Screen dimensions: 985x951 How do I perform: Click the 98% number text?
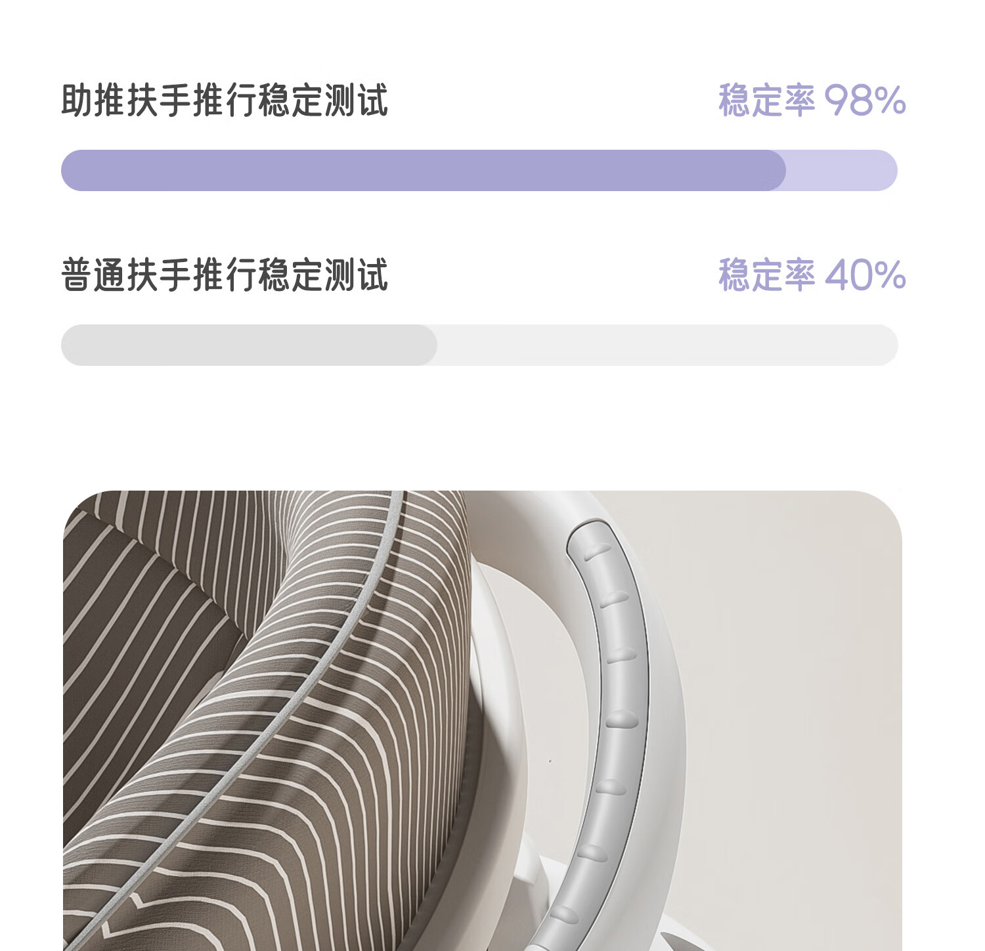coord(865,100)
